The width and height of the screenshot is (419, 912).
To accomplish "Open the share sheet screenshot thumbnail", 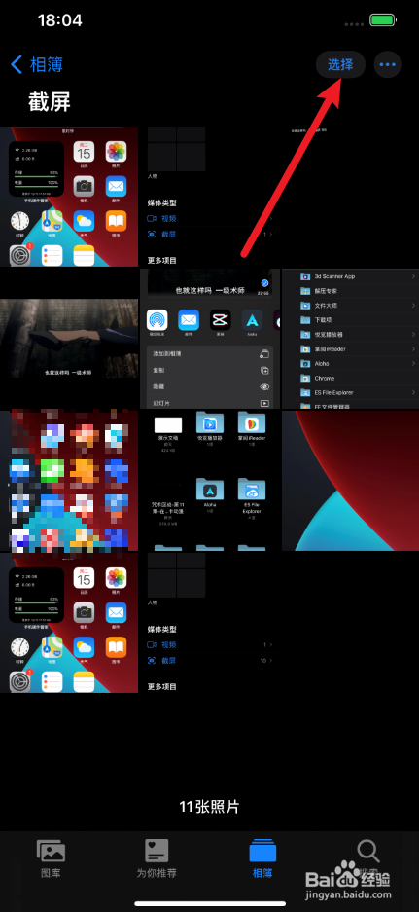I will (x=210, y=339).
